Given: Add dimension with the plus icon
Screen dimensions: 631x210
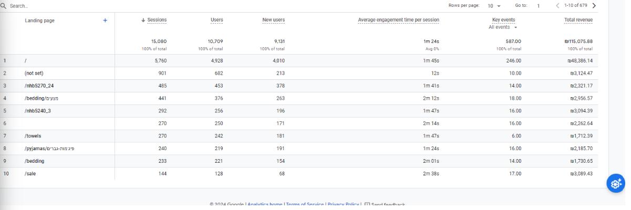Looking at the screenshot, I should click(x=105, y=20).
